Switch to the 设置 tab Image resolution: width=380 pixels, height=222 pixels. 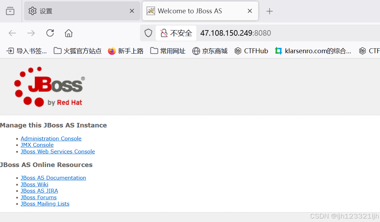(x=82, y=11)
